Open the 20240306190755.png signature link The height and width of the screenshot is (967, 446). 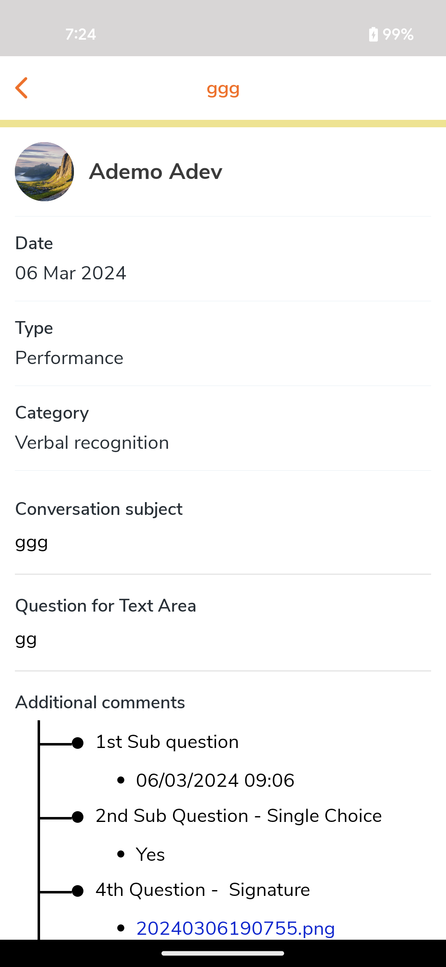click(x=235, y=928)
